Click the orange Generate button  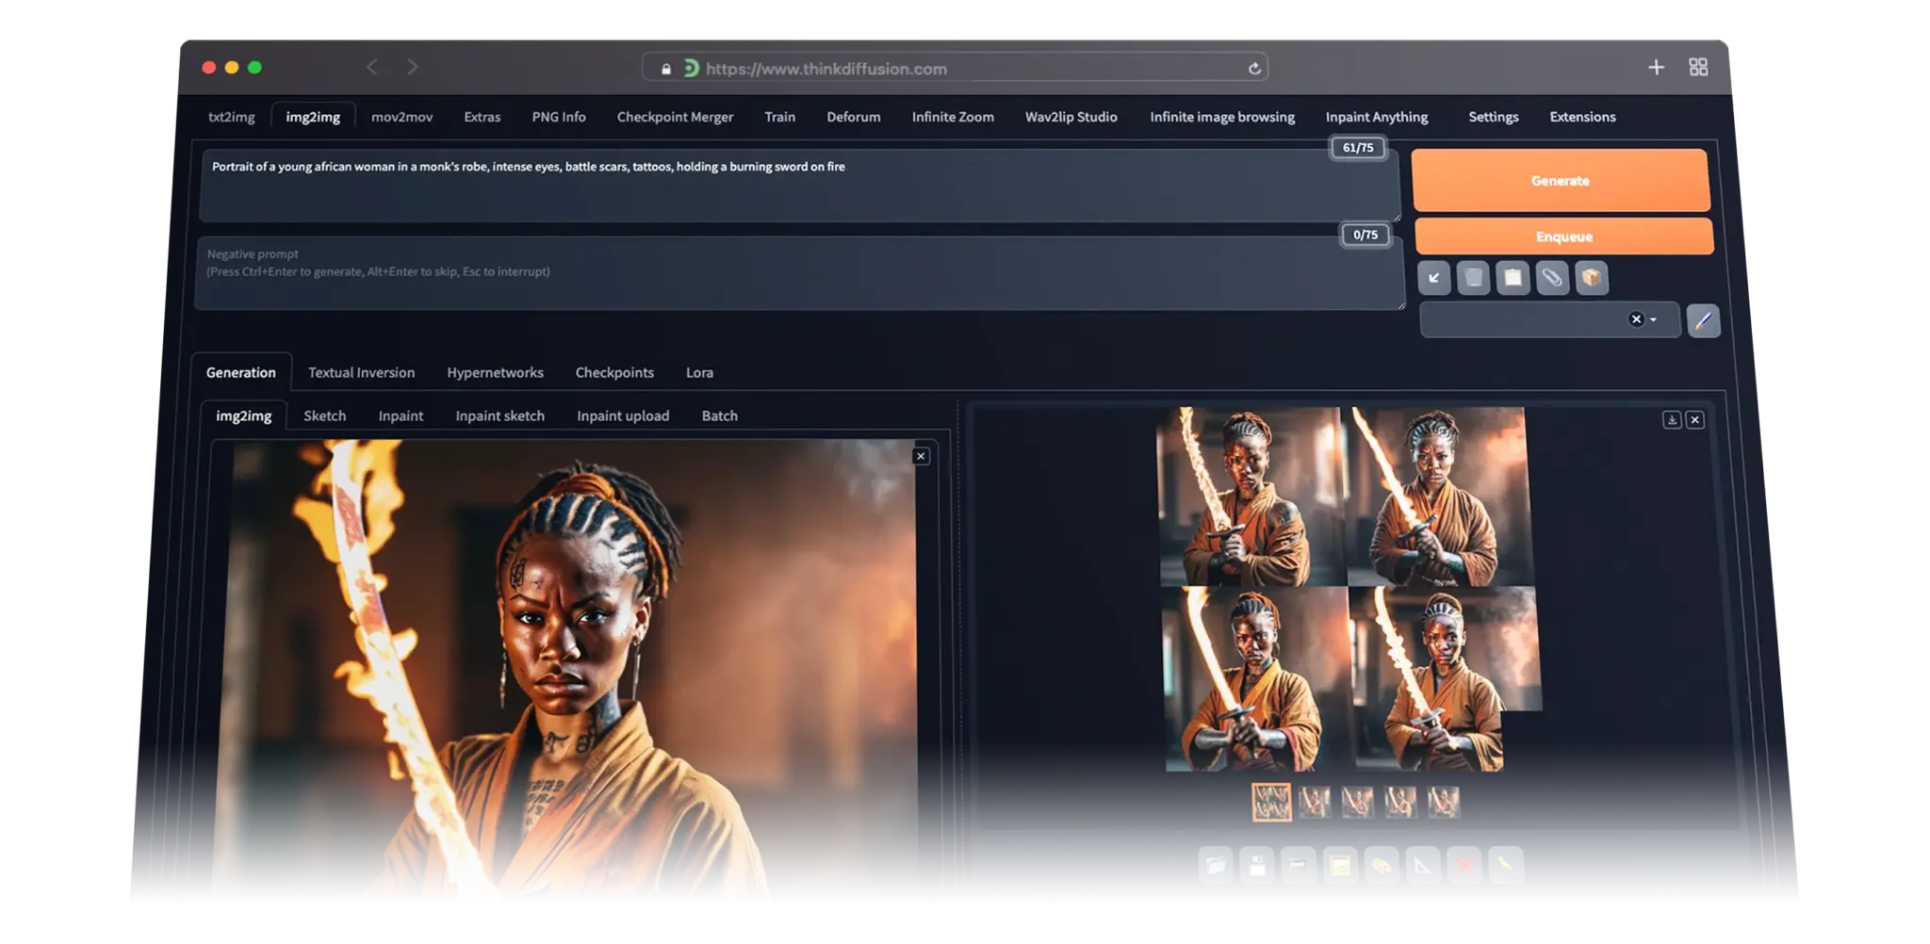pyautogui.click(x=1561, y=180)
